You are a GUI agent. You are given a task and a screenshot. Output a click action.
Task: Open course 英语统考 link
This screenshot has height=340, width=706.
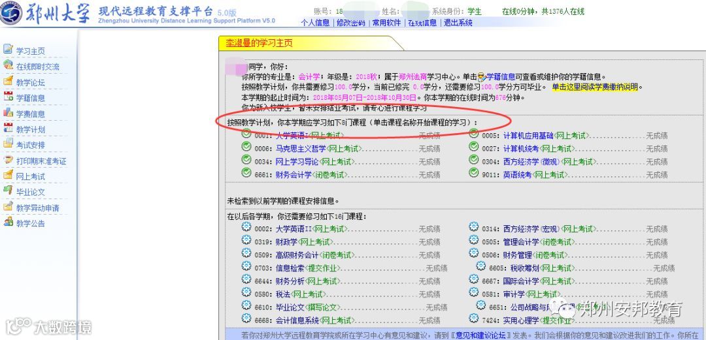(517, 174)
